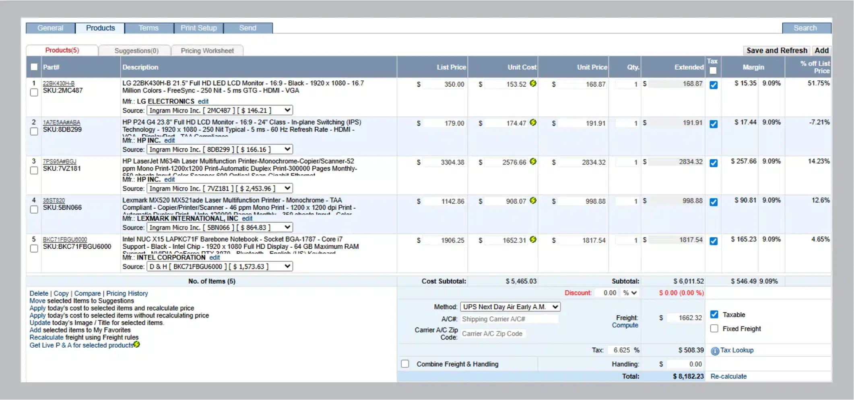Toggle the header Tax checkbox
The height and width of the screenshot is (400, 854).
pyautogui.click(x=713, y=71)
